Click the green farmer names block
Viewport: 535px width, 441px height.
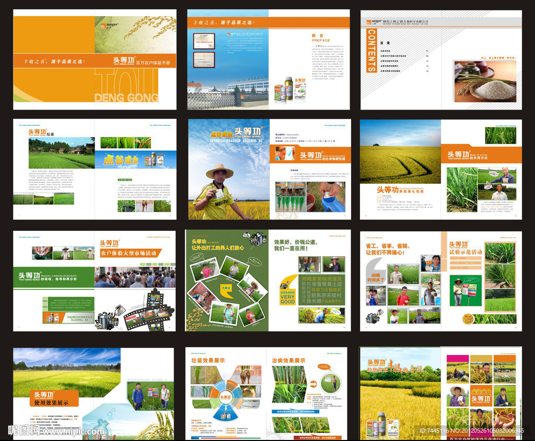click(x=321, y=290)
